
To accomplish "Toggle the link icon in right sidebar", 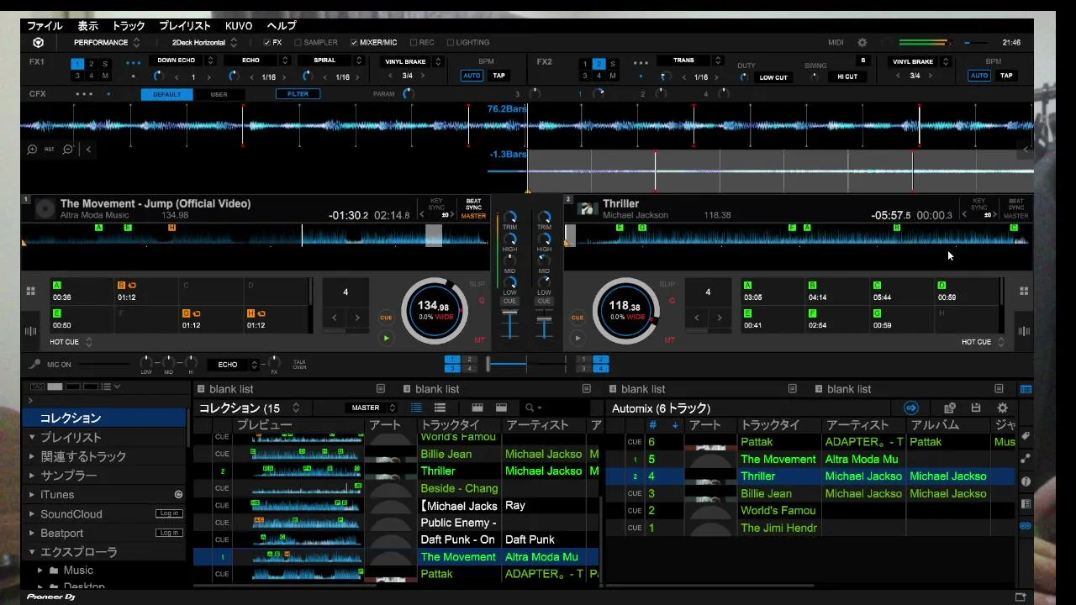I will [1026, 526].
